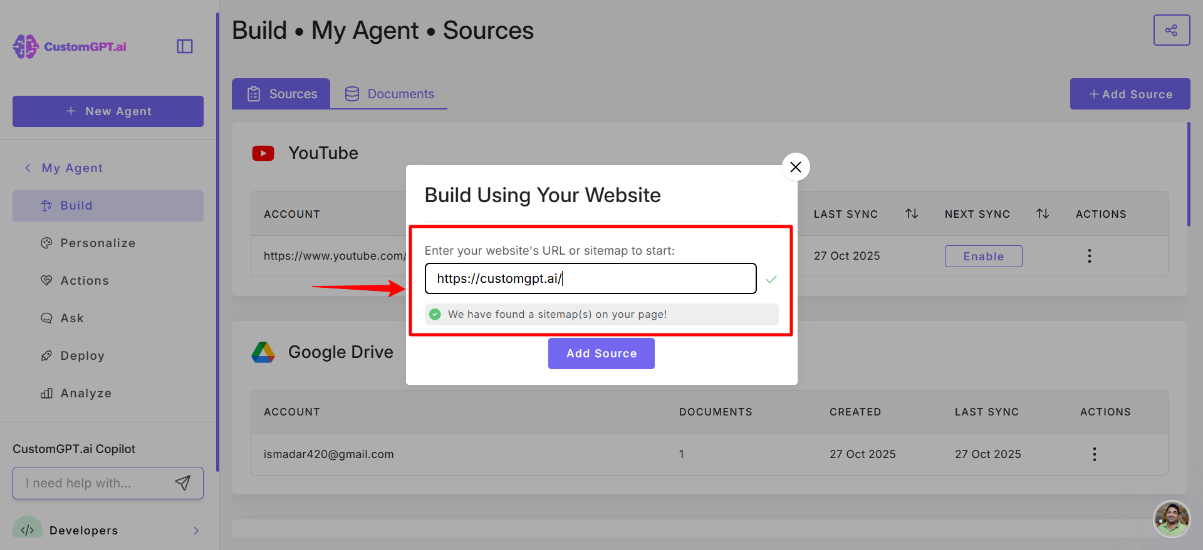Viewport: 1203px width, 550px height.
Task: Click the CustomGPT.ai brain logo
Action: pyautogui.click(x=26, y=46)
